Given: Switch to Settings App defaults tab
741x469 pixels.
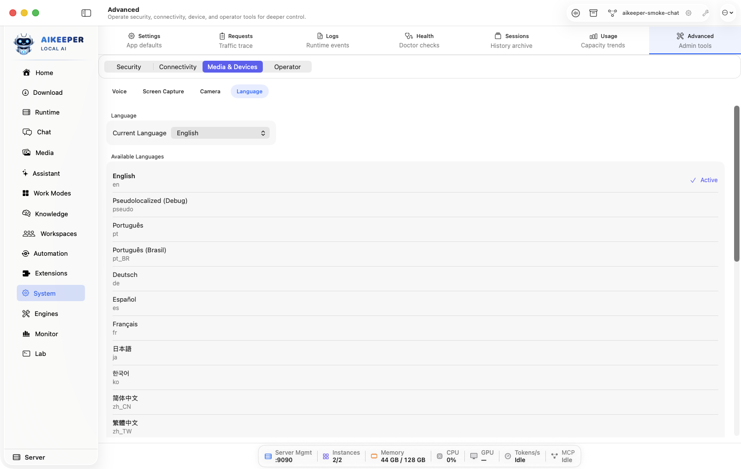Looking at the screenshot, I should [144, 40].
